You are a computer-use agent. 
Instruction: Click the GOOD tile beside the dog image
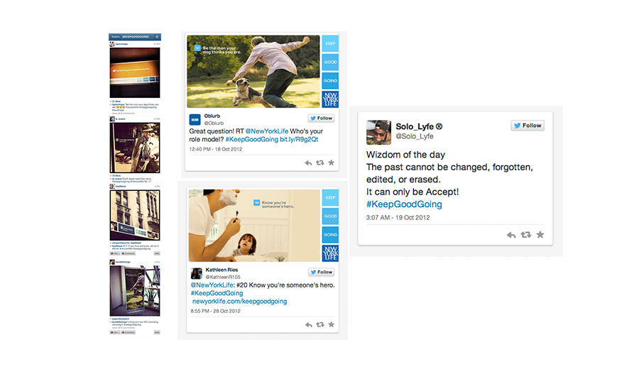(x=330, y=62)
